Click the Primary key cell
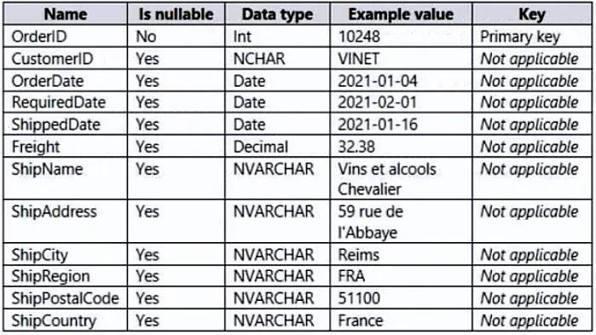This screenshot has height=335, width=596. coord(520,37)
